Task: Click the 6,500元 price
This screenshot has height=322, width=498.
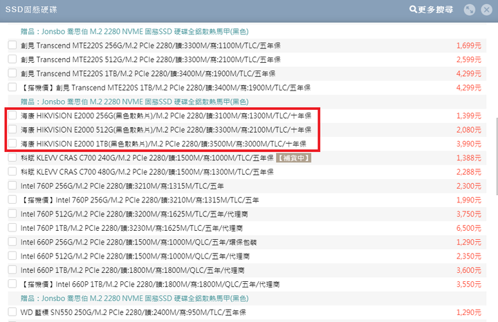Action: click(469, 228)
